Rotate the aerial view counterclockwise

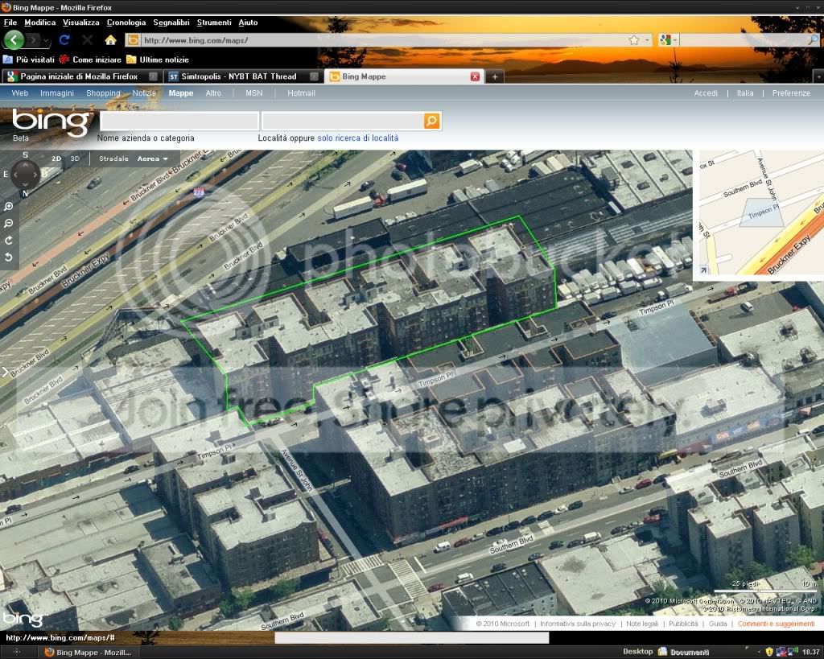(x=9, y=257)
